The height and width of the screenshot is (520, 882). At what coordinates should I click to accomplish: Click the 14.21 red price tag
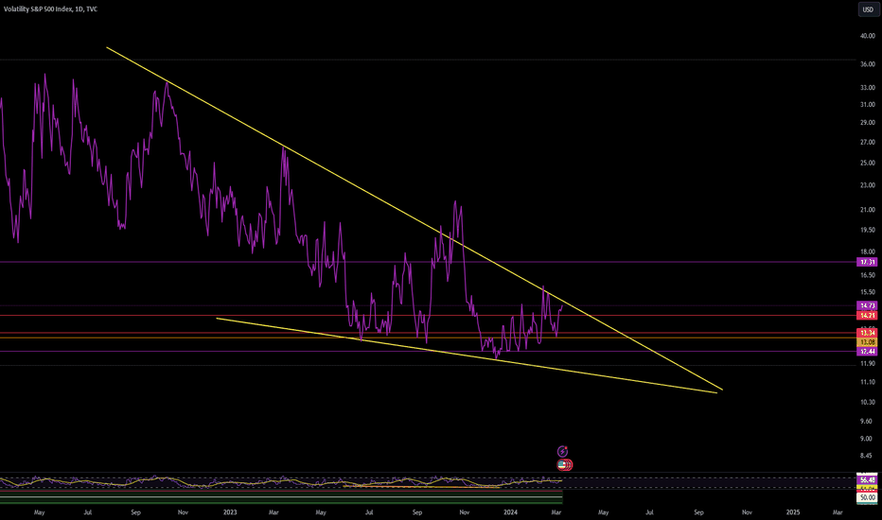pos(867,316)
